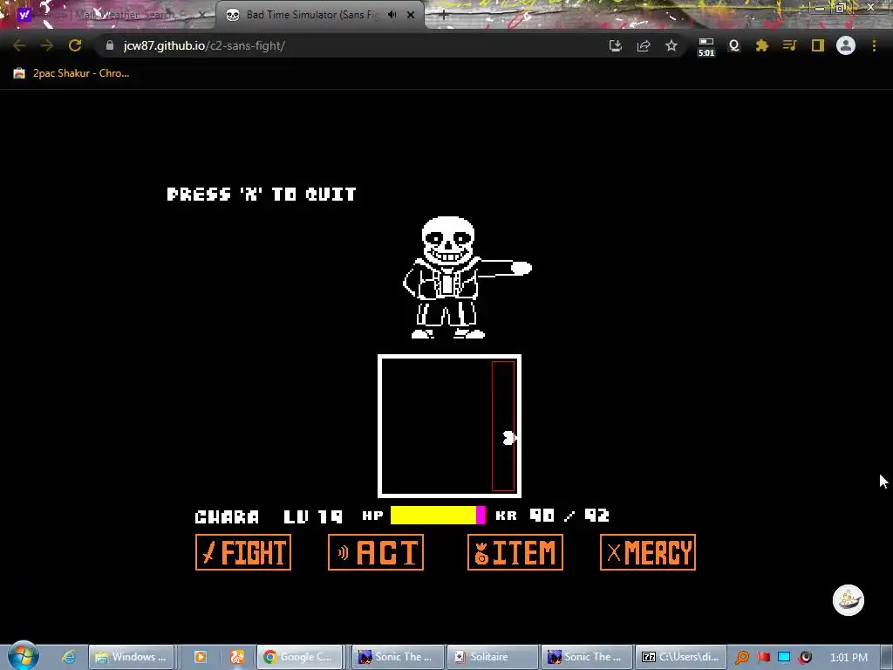Click the CHARA player name
The height and width of the screenshot is (670, 893).
[227, 516]
